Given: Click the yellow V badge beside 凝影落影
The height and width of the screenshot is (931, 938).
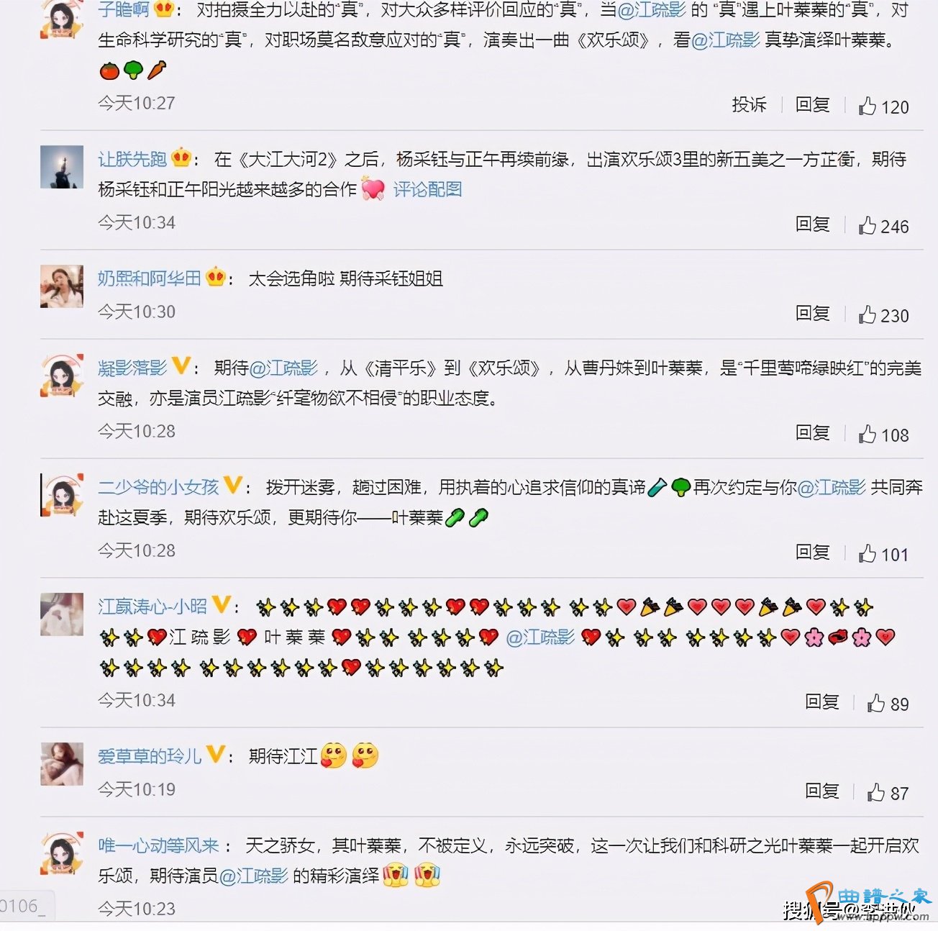Looking at the screenshot, I should coord(181,366).
